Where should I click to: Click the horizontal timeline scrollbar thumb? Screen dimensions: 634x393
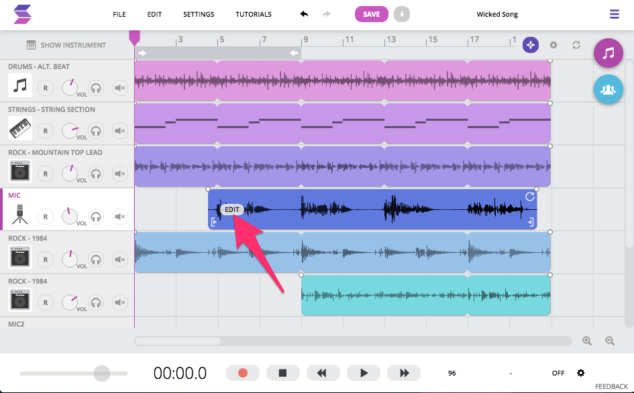(178, 341)
